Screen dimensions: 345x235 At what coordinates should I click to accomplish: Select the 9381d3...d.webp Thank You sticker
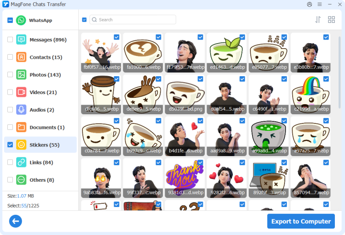[x=185, y=178]
